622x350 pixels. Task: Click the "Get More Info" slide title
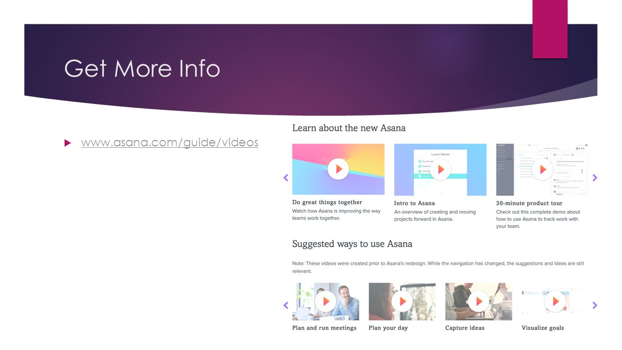tap(142, 69)
